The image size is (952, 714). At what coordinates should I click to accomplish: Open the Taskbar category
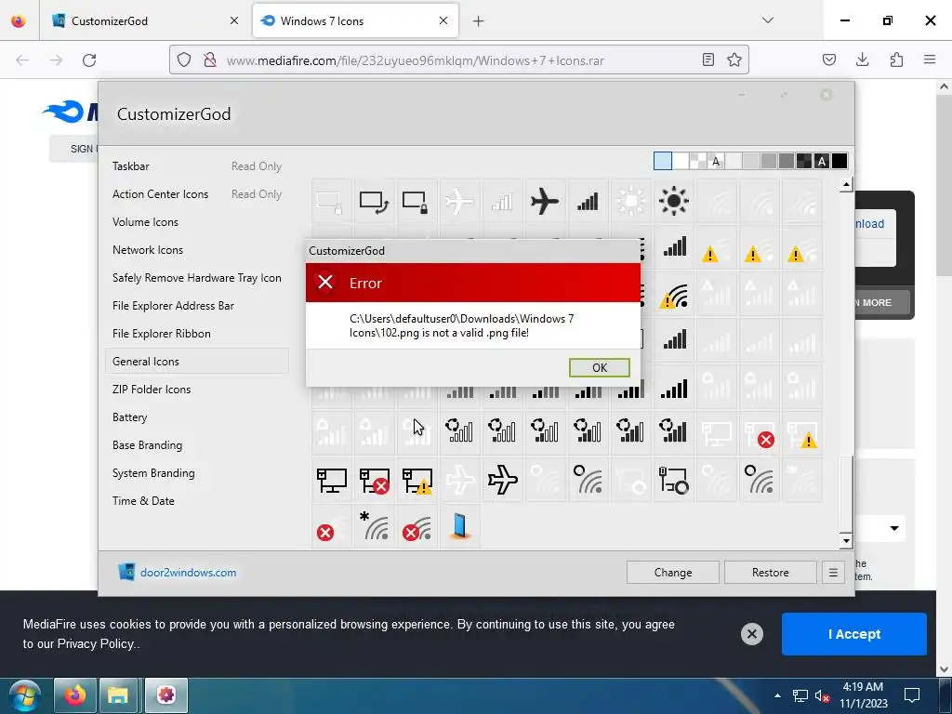point(130,166)
